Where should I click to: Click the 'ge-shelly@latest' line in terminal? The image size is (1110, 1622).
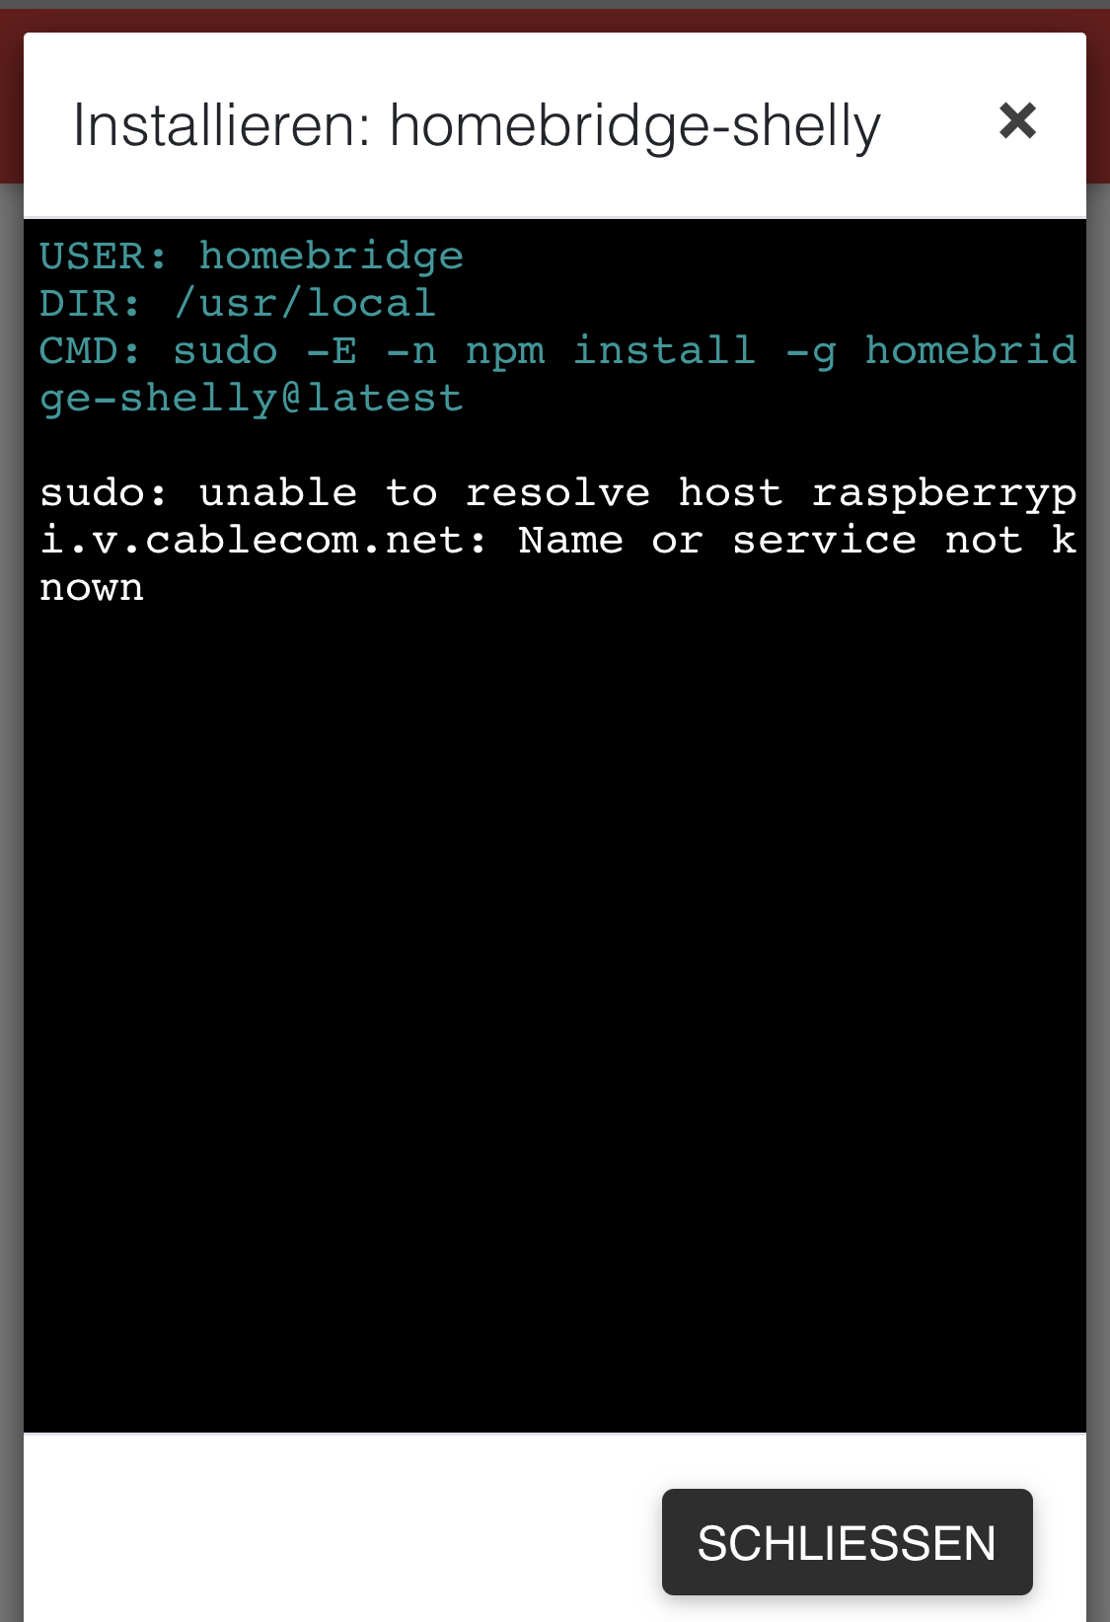pyautogui.click(x=251, y=399)
